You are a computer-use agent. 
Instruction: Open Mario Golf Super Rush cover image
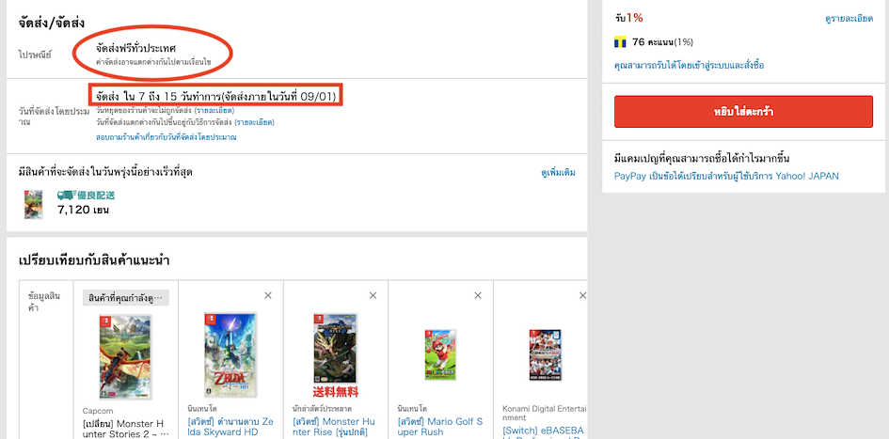(440, 354)
